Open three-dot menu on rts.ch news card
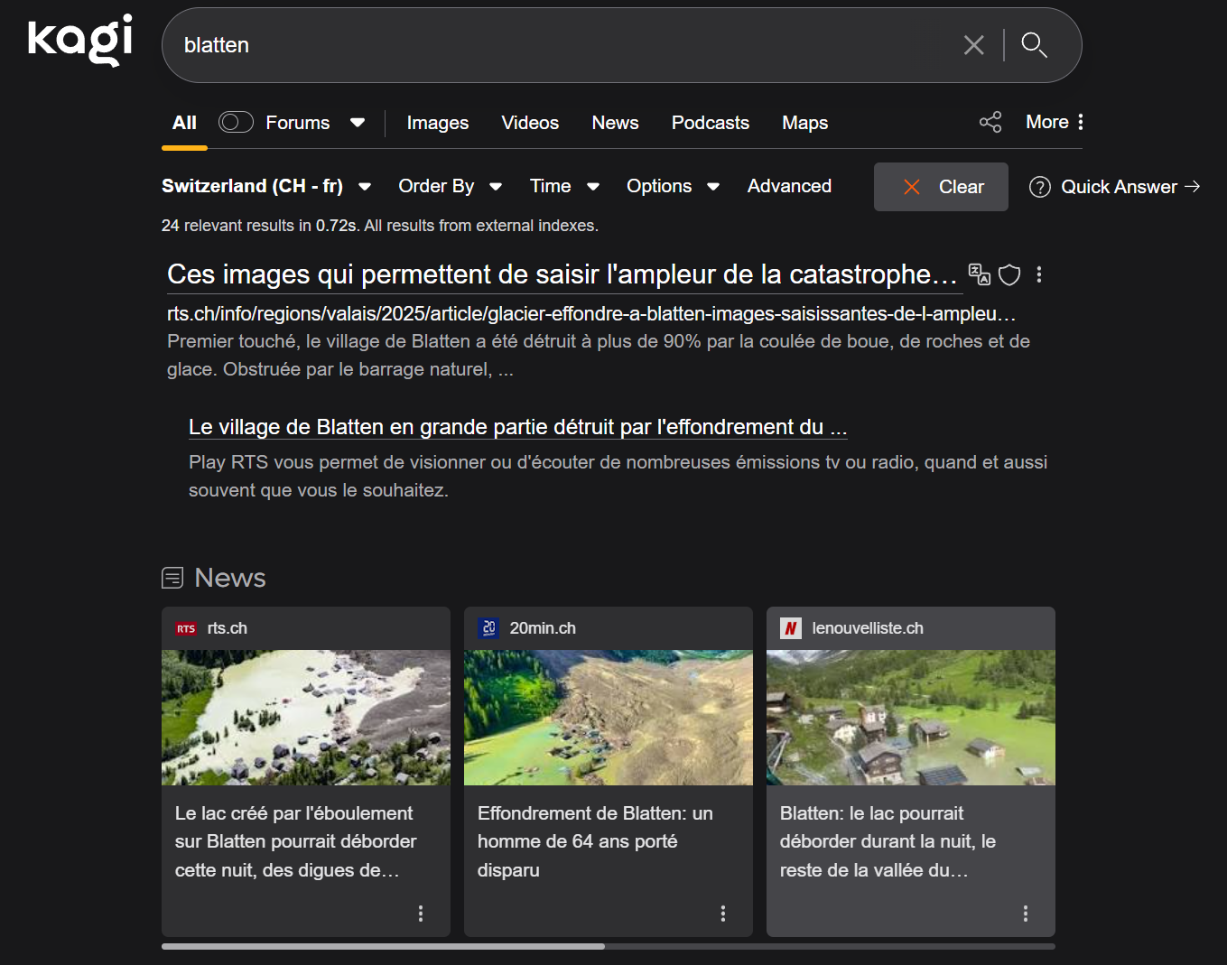 [x=421, y=914]
